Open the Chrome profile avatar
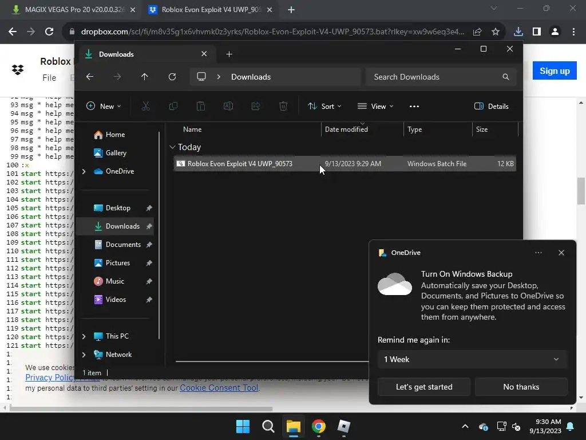586x440 pixels. point(555,32)
